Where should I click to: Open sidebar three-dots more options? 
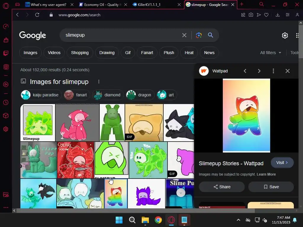[x=6, y=207]
